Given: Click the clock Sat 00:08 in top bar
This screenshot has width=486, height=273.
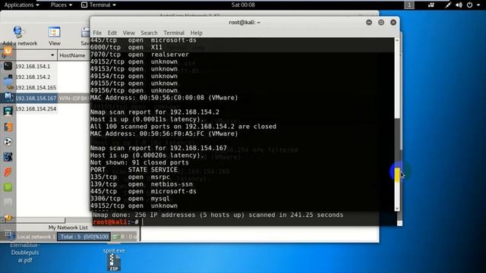Looking at the screenshot, I should tap(243, 5).
